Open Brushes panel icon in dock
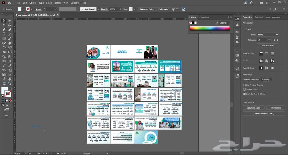 [x=237, y=37]
